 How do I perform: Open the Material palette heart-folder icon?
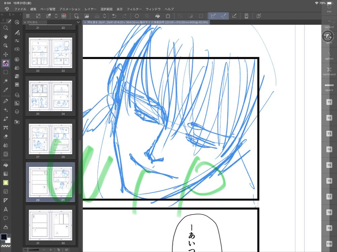pyautogui.click(x=17, y=122)
